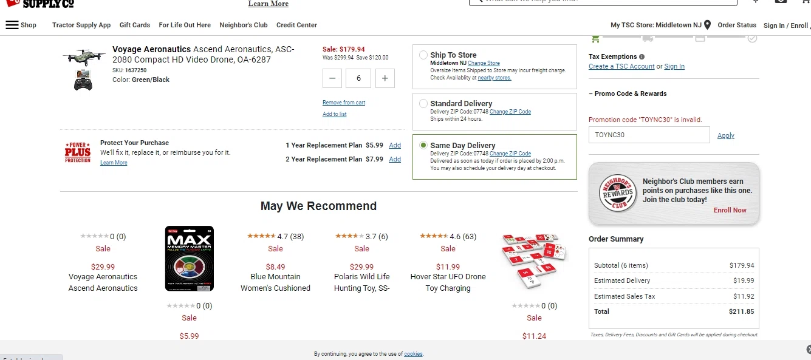The width and height of the screenshot is (811, 360).
Task: Choose Standard Delivery radio button
Action: pos(423,104)
